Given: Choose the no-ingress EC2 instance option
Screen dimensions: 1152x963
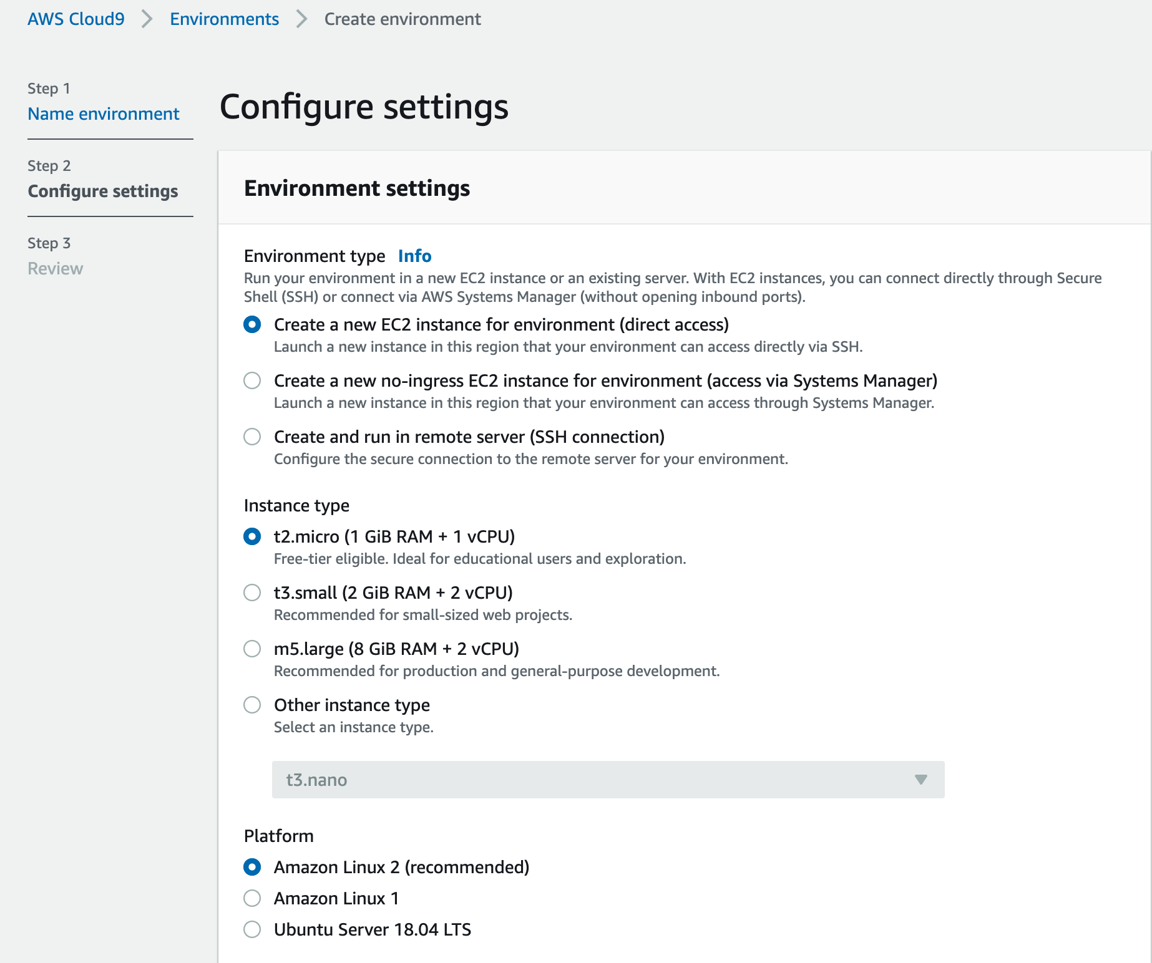Looking at the screenshot, I should coord(252,380).
